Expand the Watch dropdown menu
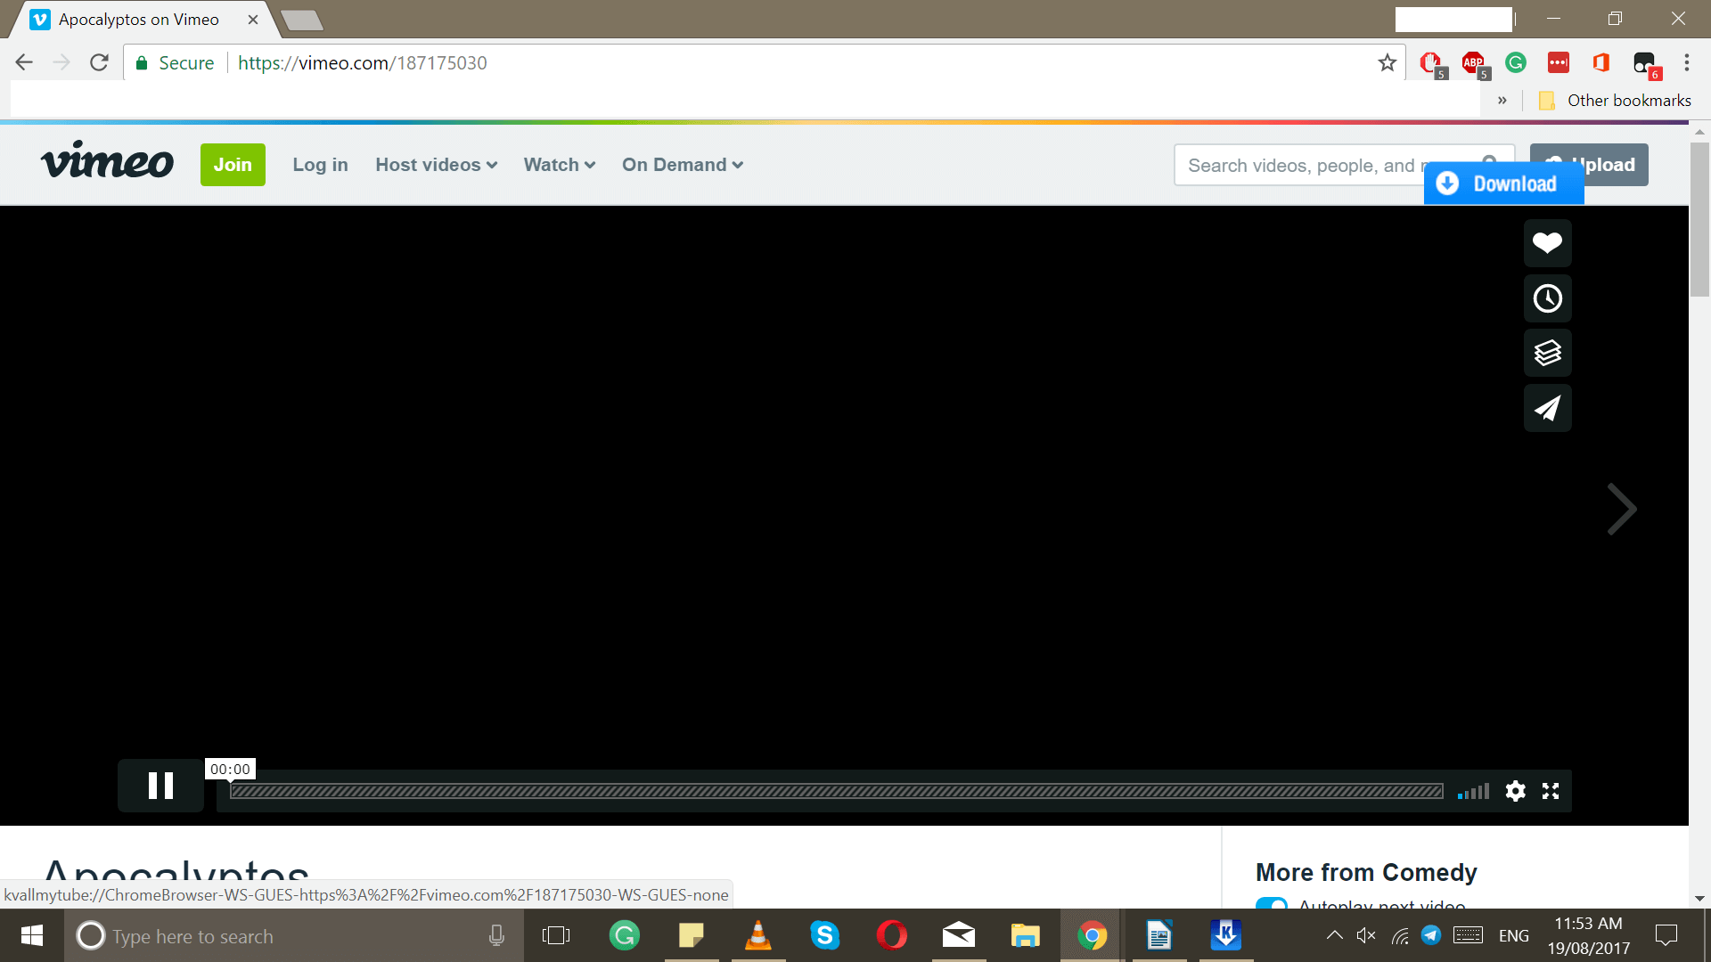Image resolution: width=1711 pixels, height=962 pixels. coord(560,165)
